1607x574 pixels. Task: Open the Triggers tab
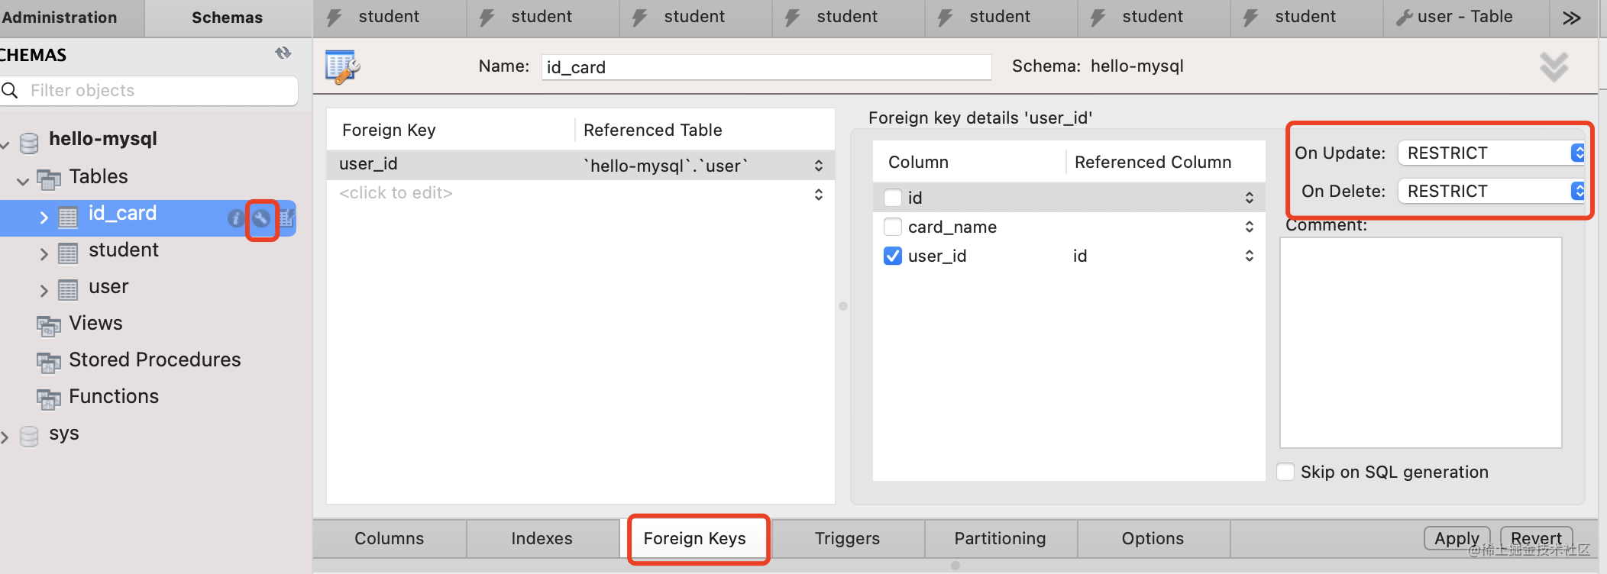coord(847,538)
